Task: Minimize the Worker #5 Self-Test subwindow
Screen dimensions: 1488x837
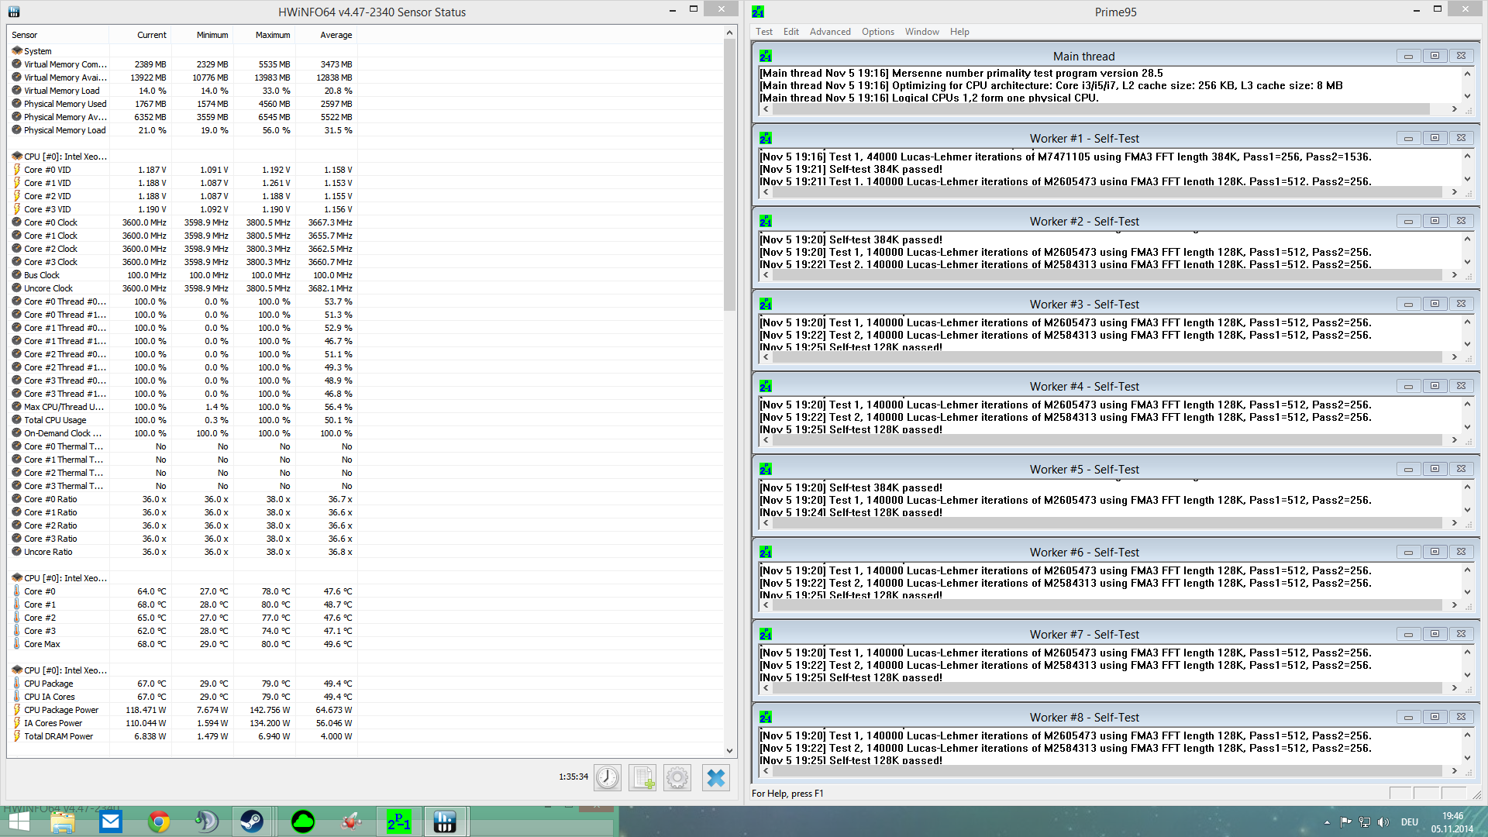Action: click(x=1408, y=470)
